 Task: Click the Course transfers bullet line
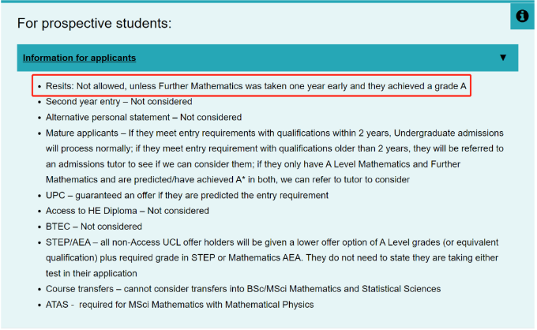click(x=243, y=289)
